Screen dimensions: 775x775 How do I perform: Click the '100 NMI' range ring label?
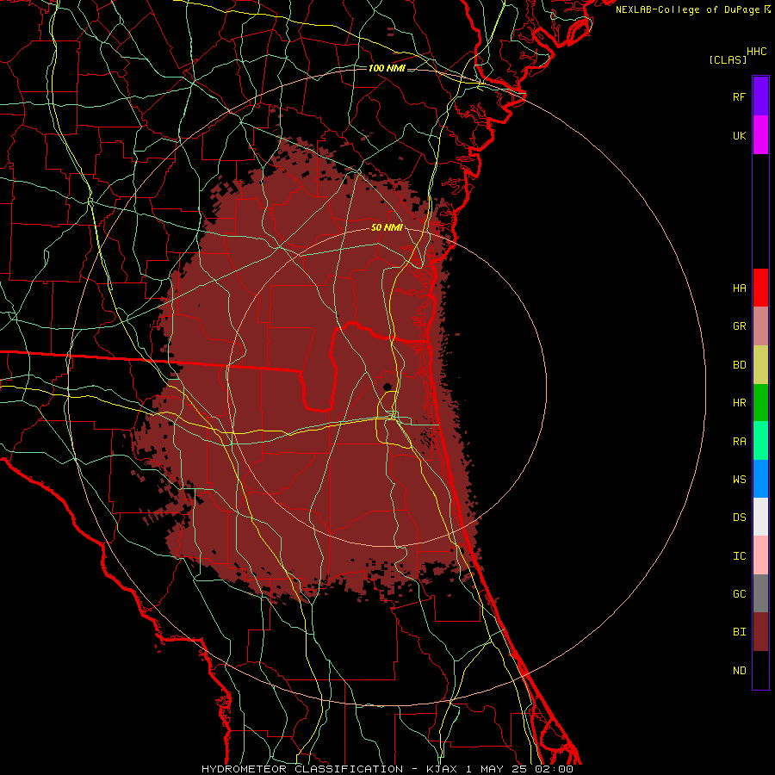(387, 68)
